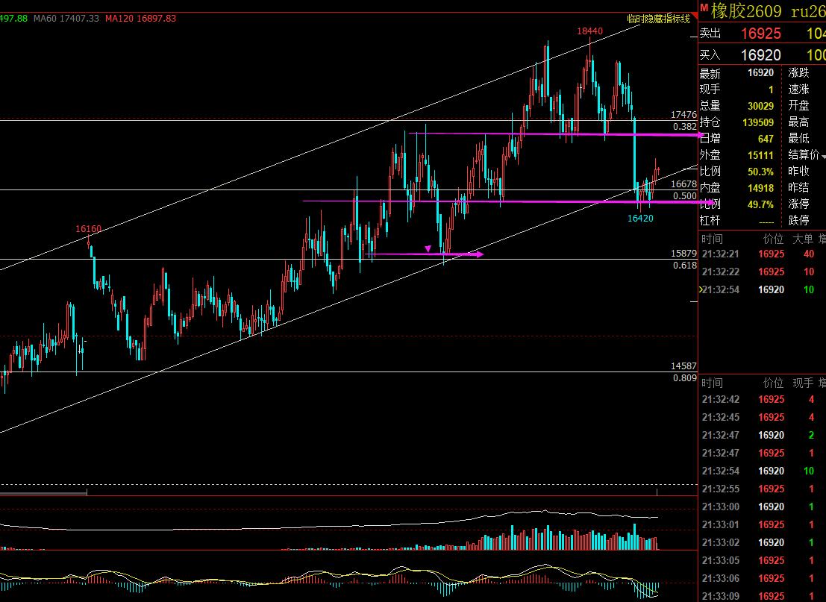This screenshot has height=602, width=826.
Task: Click the 17476 Fibonacci 0.382 level label
Action: point(683,121)
